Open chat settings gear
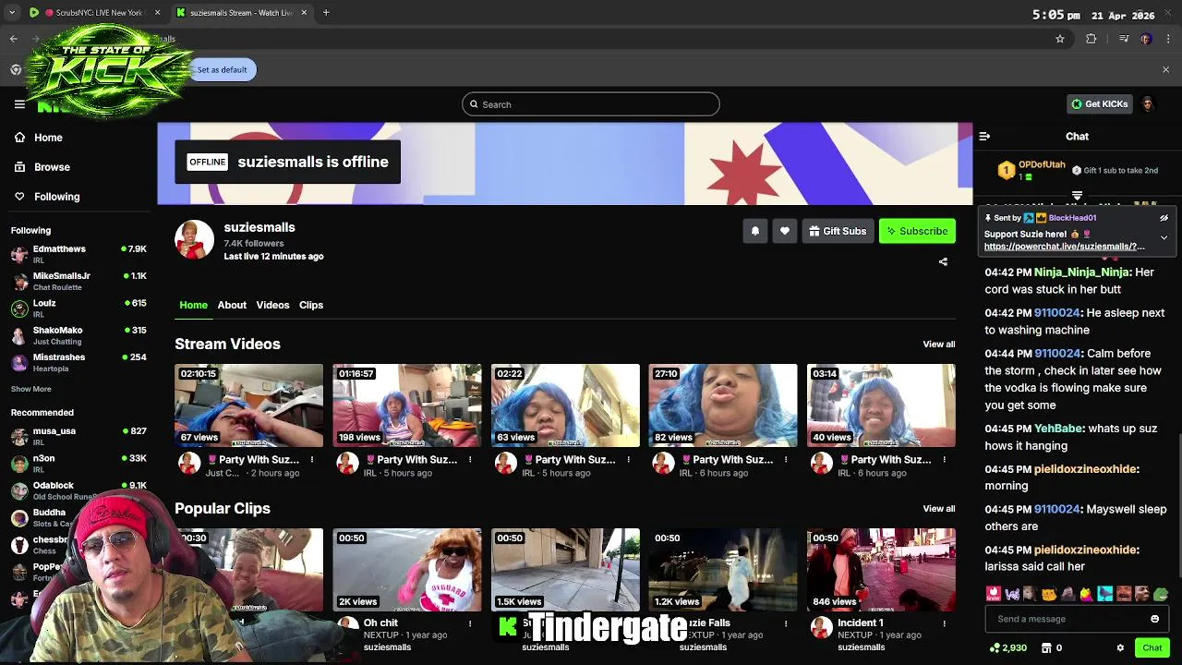This screenshot has width=1182, height=665. tap(1120, 647)
